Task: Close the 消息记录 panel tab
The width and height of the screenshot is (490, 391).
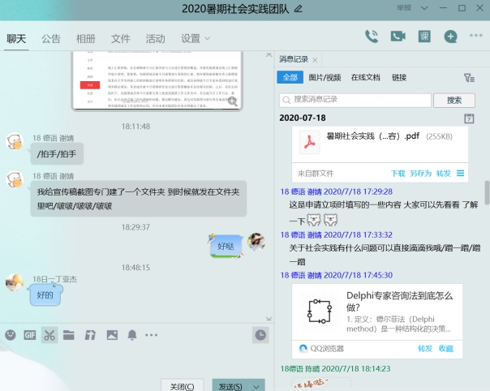Action: (315, 59)
